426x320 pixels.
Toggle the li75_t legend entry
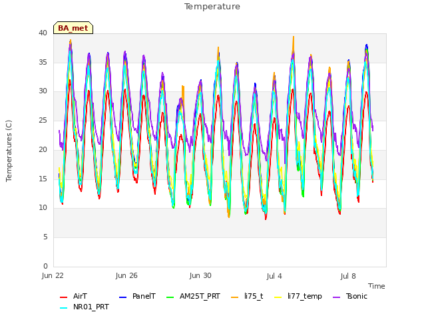click(247, 296)
